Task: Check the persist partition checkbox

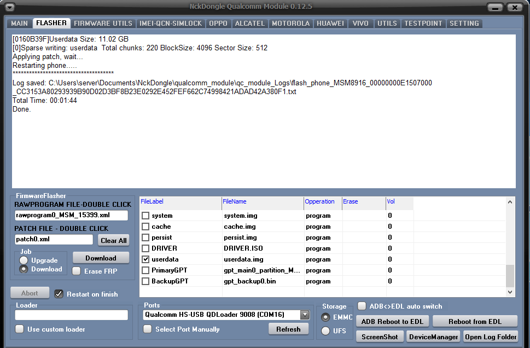Action: click(145, 237)
